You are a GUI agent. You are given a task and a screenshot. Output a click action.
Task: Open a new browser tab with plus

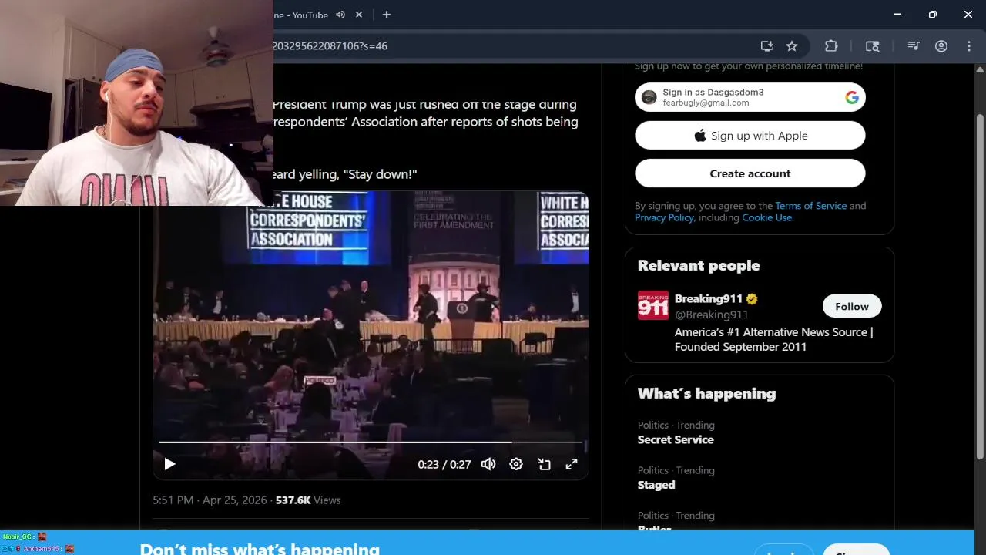click(x=387, y=15)
